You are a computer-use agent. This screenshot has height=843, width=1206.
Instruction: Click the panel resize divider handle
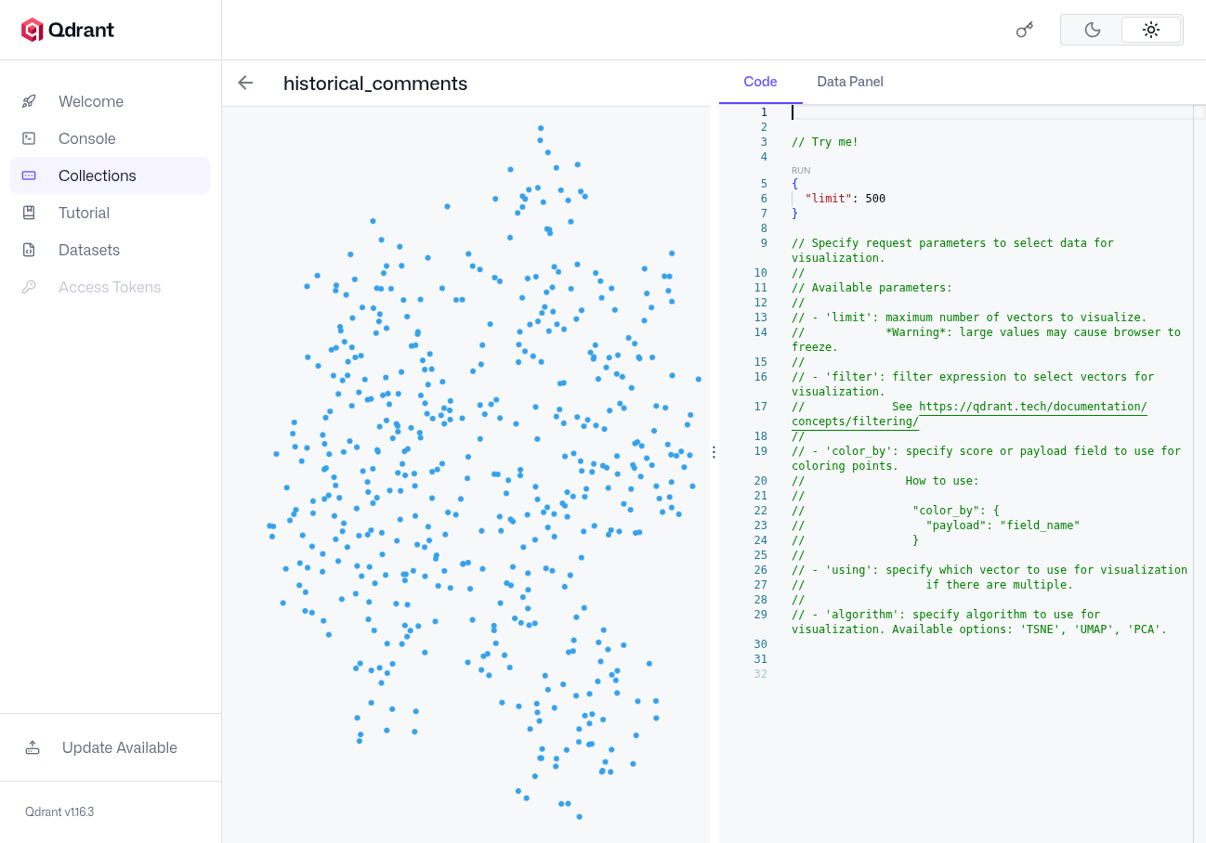[x=714, y=452]
